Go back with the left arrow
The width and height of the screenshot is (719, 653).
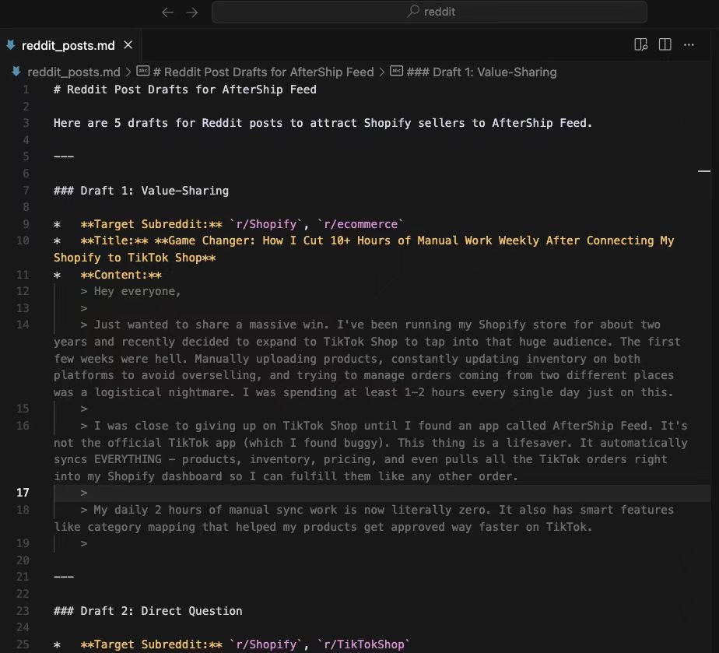168,12
